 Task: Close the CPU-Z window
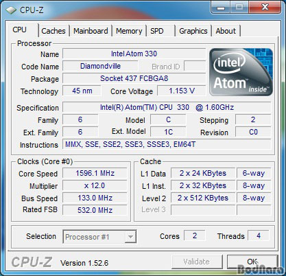click(x=265, y=8)
